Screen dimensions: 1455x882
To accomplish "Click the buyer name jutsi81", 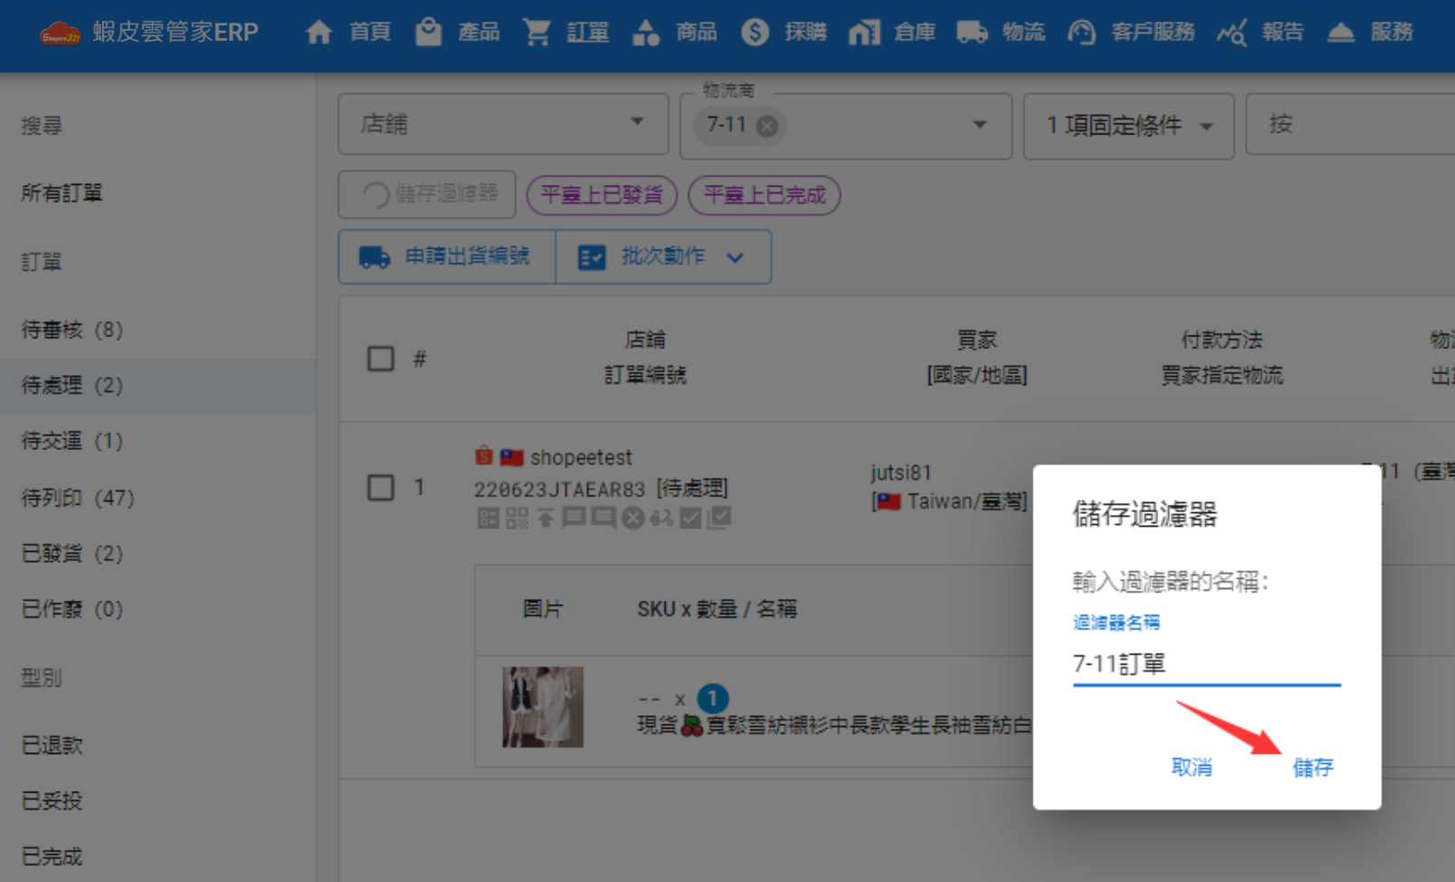I will pos(900,473).
